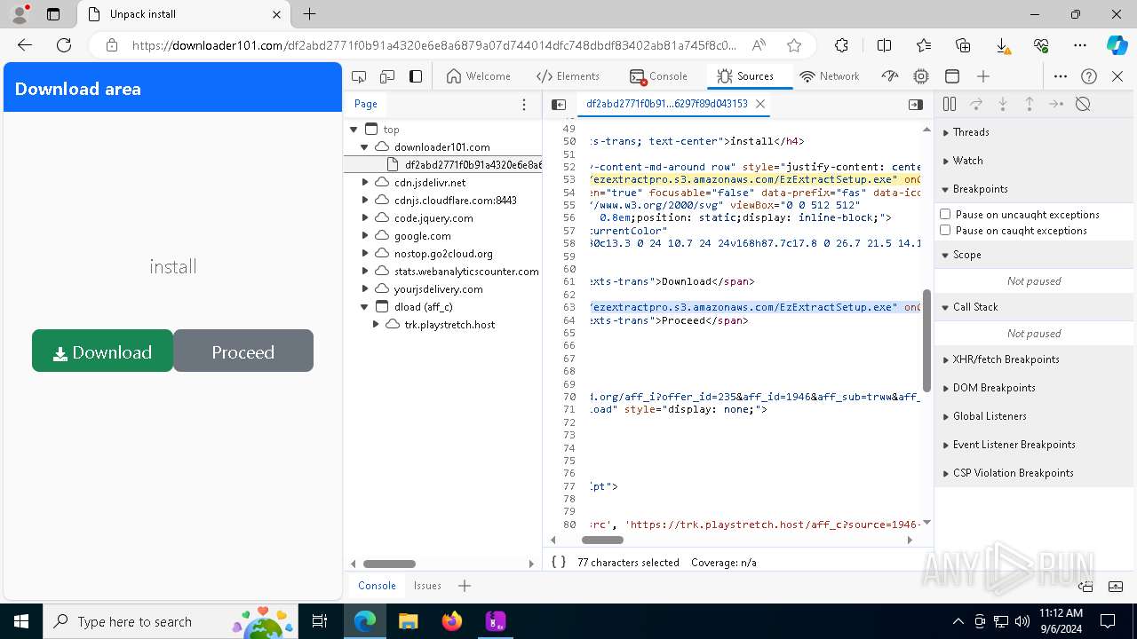Click the Step over debugger icon
The image size is (1137, 639).
tap(976, 105)
